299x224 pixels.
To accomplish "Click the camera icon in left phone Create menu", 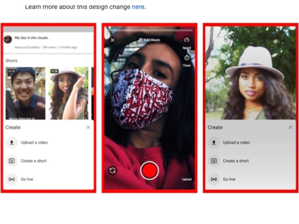I will pyautogui.click(x=12, y=161).
